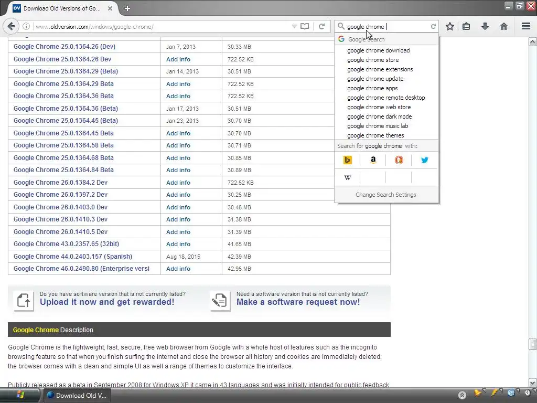Open Google Chrome 26.0.1384.2 Dev link
Screen dimensions: 537x403
coord(60,182)
